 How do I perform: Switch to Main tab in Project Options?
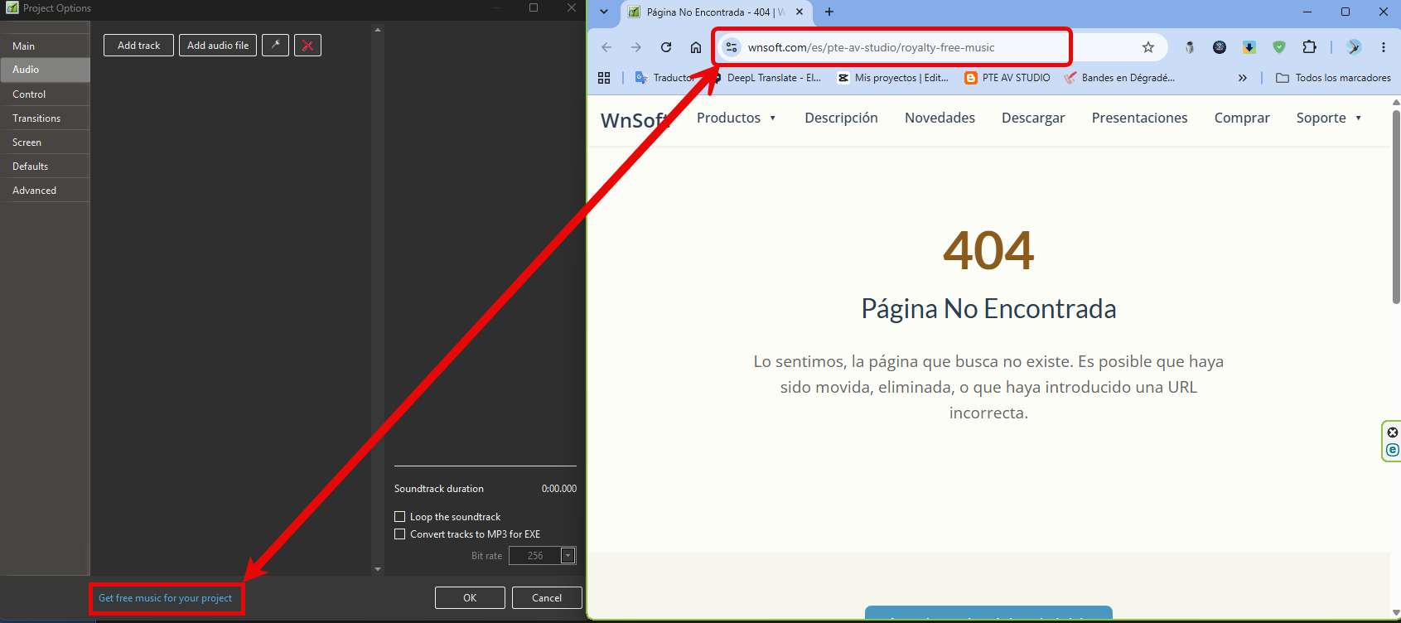(45, 46)
